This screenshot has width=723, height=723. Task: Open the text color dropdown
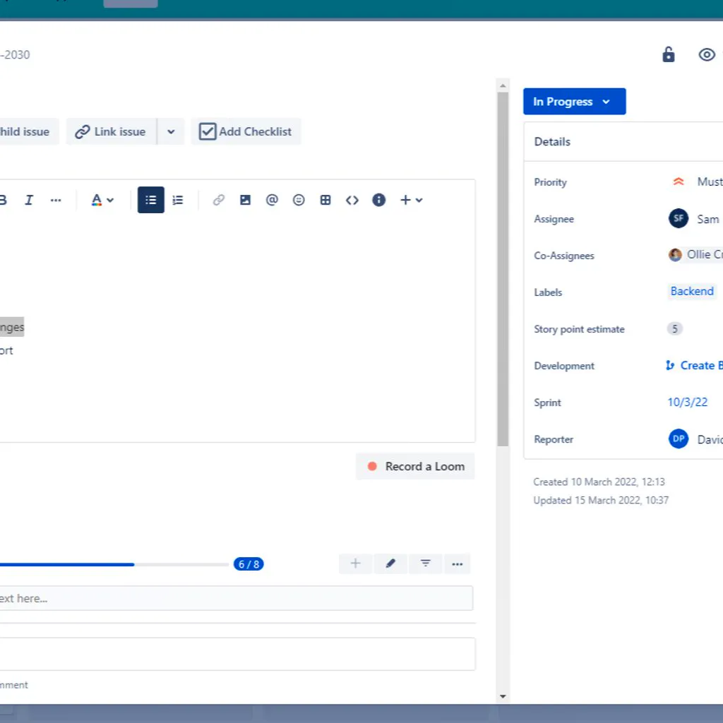(x=102, y=201)
